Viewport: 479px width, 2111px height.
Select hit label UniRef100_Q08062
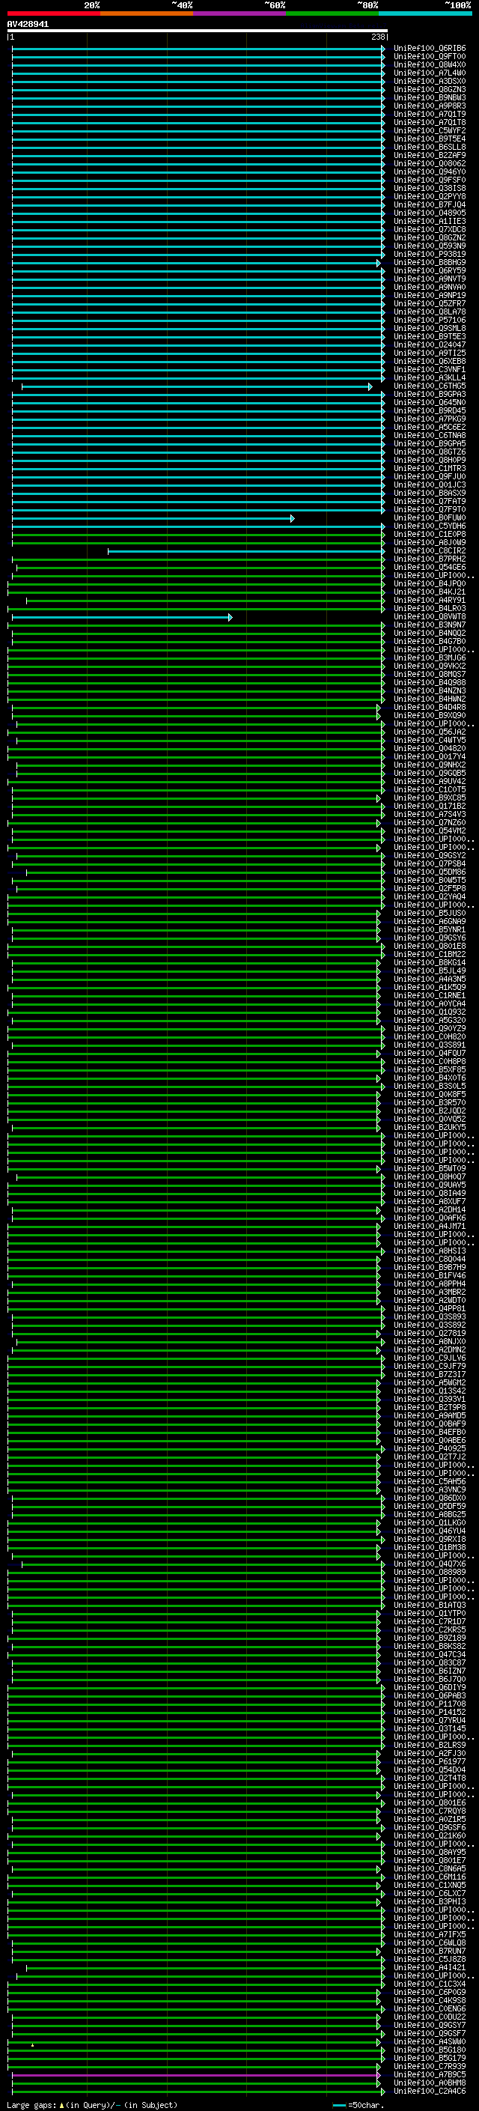pyautogui.click(x=429, y=163)
